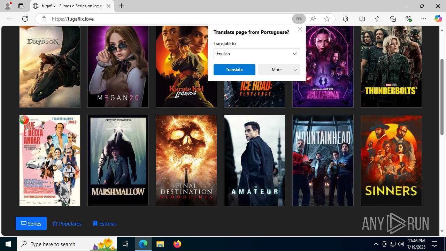The width and height of the screenshot is (446, 251).
Task: Select the Estreias tab
Action: pyautogui.click(x=105, y=223)
